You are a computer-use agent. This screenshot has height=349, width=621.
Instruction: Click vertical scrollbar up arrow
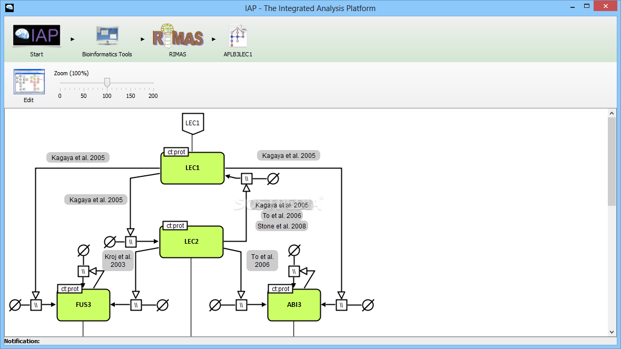coord(612,113)
